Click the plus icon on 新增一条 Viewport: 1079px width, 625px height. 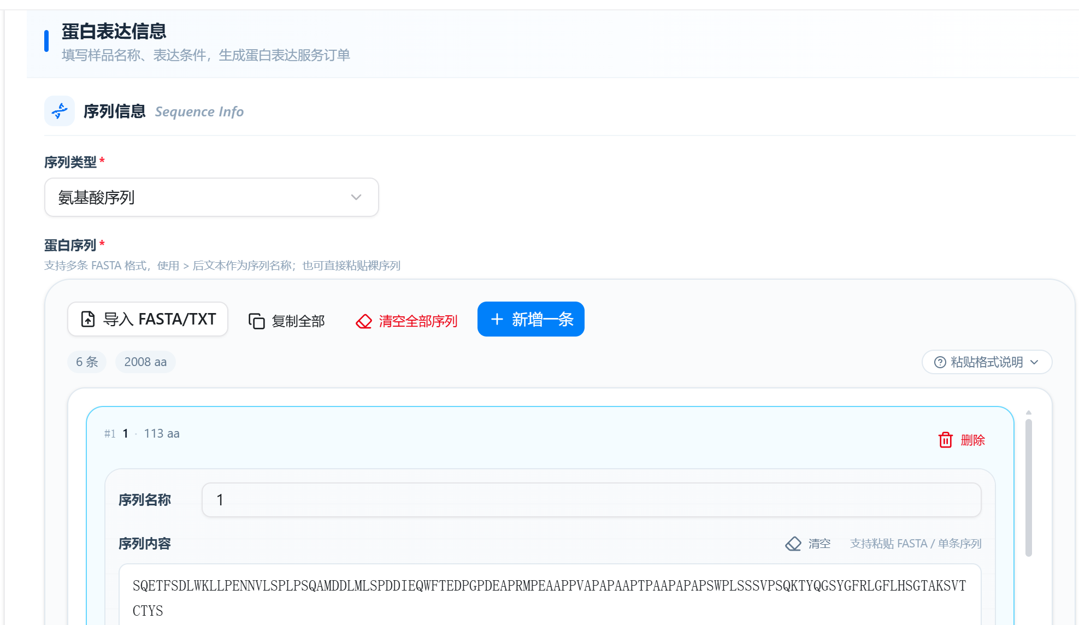(x=497, y=319)
